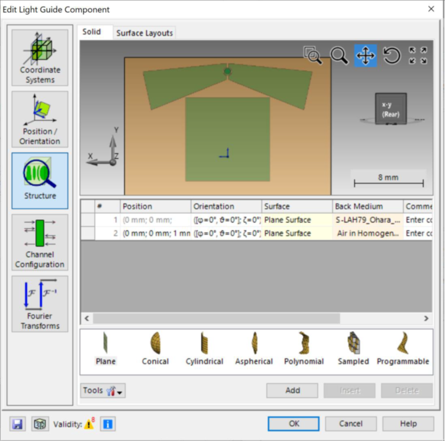Add a Programmable surface type
Image resolution: width=445 pixels, height=441 pixels.
[403, 349]
